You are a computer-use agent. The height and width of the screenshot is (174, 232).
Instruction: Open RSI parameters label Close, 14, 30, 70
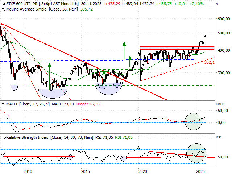tap(71, 137)
